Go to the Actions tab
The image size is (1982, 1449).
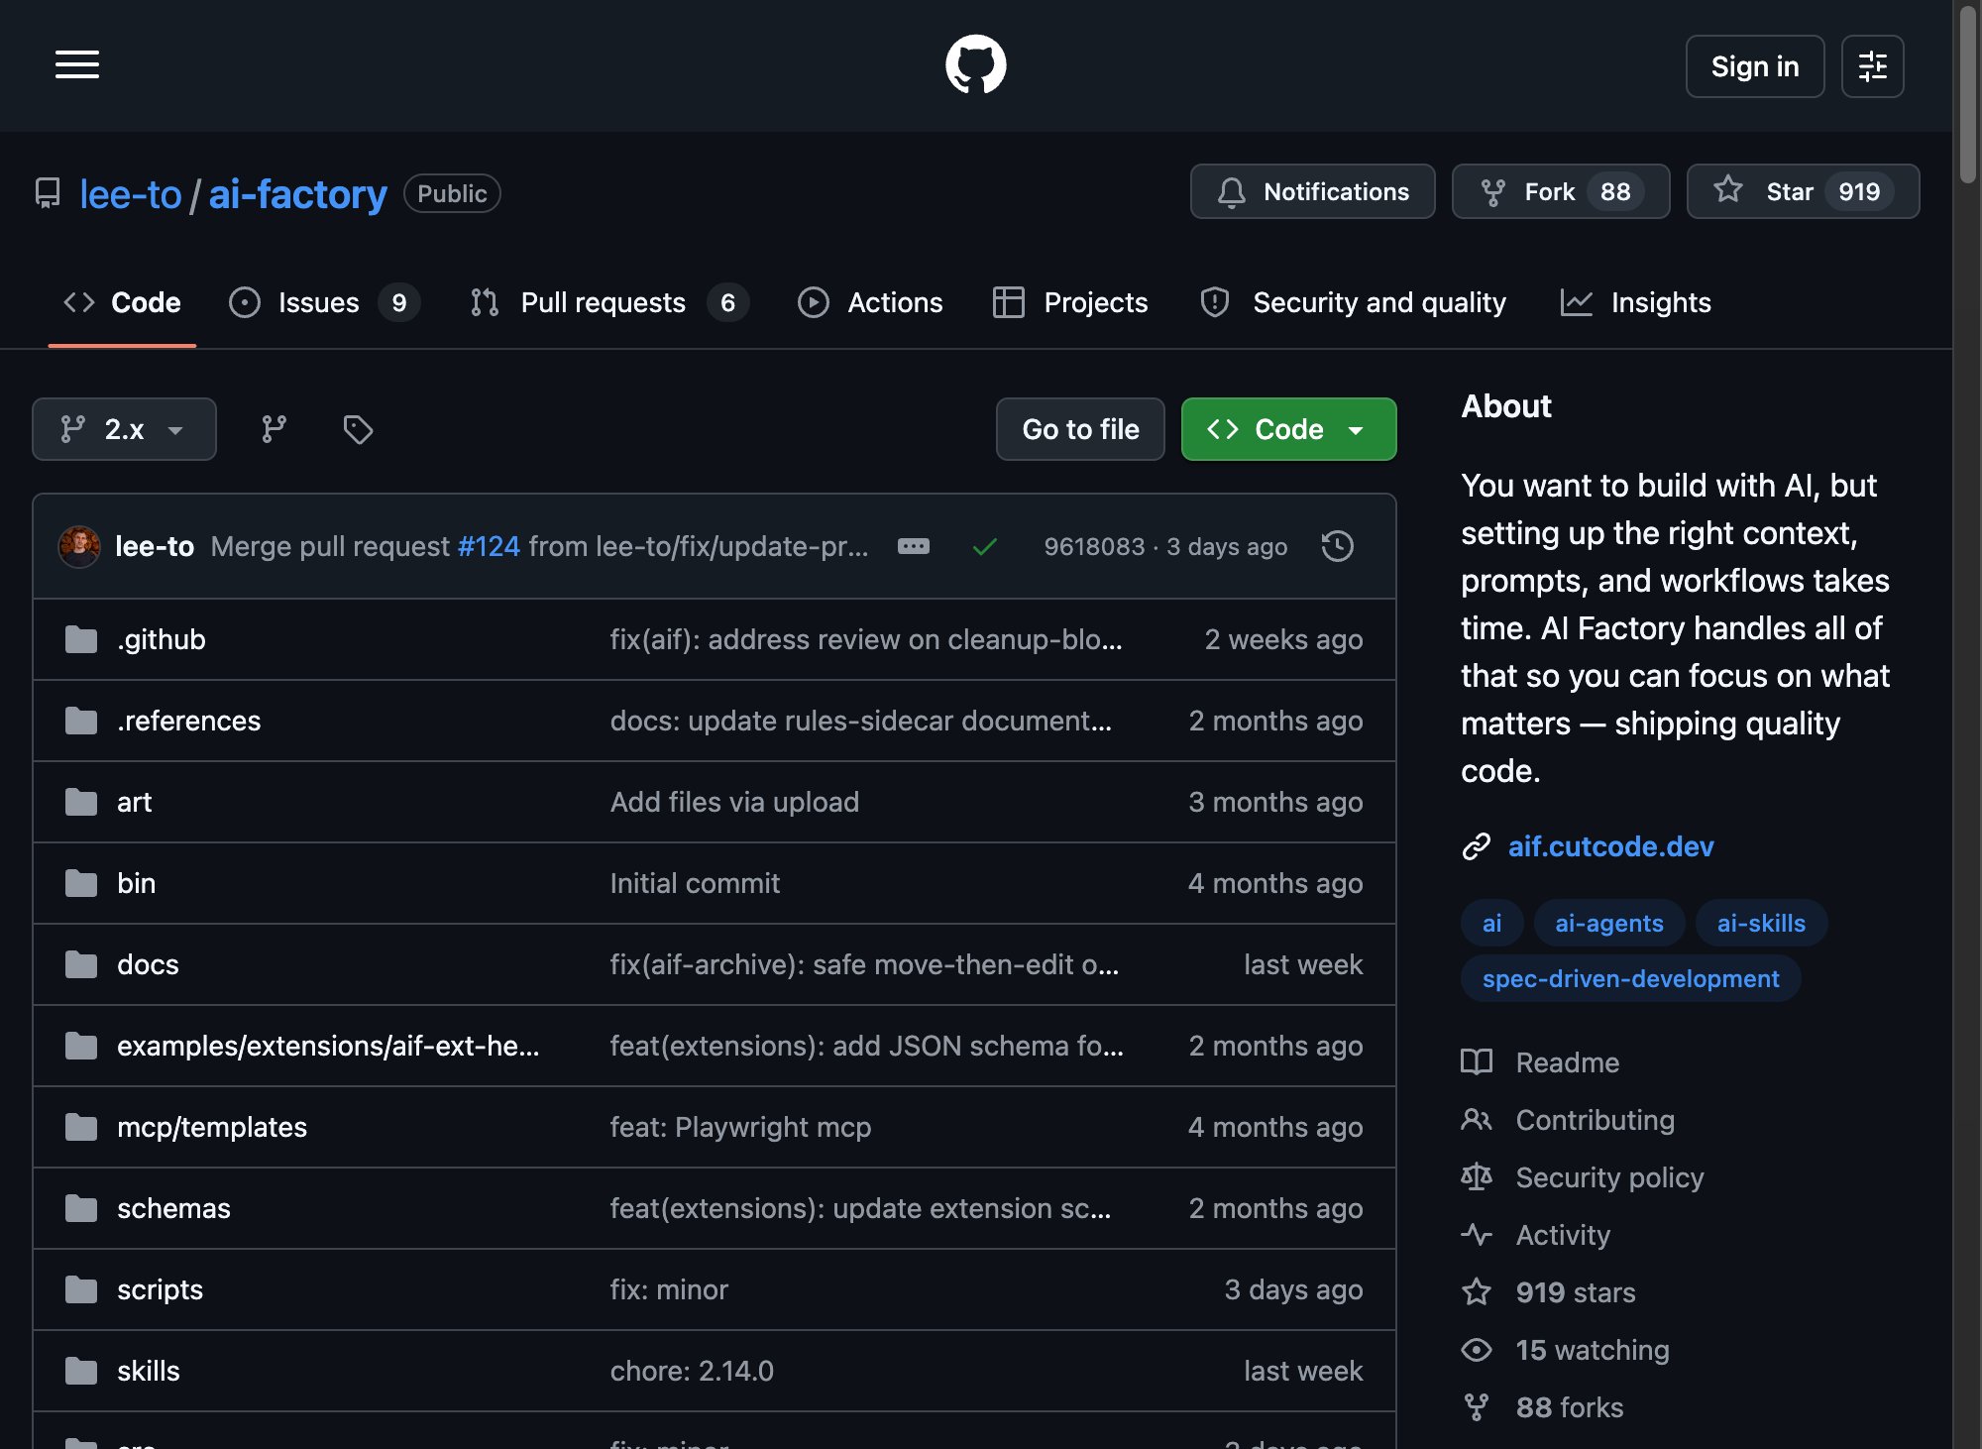[870, 302]
